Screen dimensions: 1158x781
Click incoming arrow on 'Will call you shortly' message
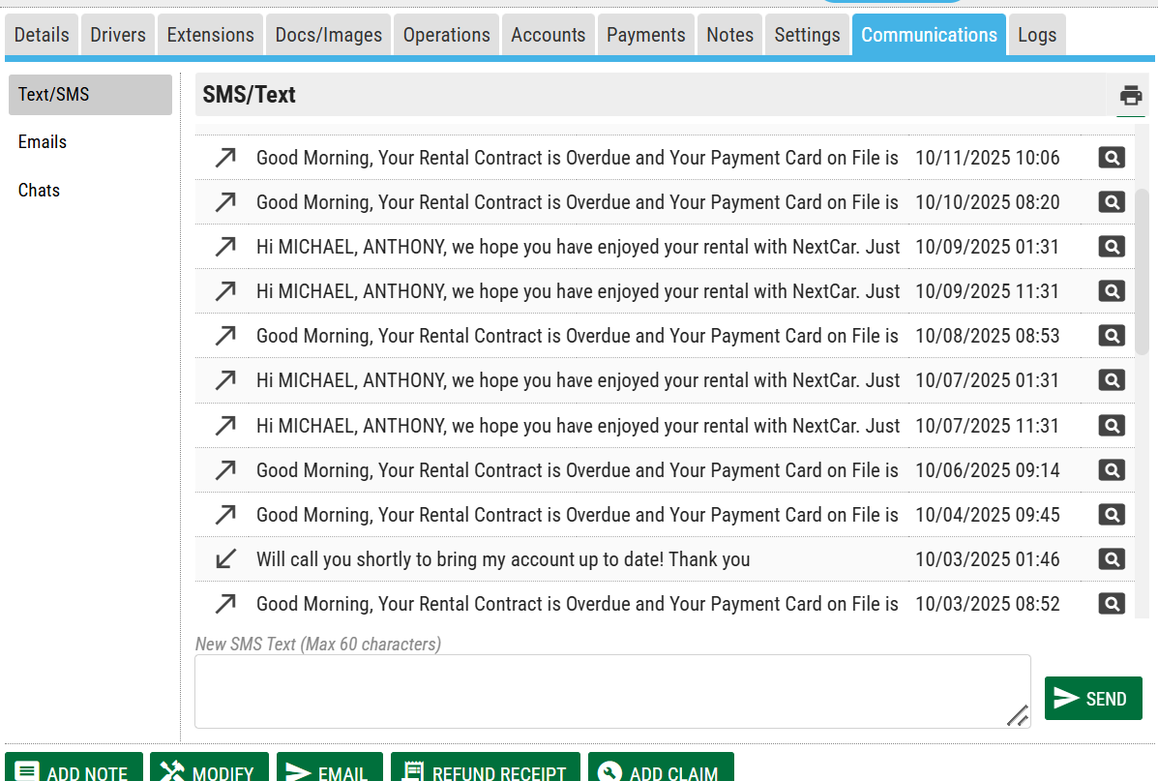(x=225, y=559)
